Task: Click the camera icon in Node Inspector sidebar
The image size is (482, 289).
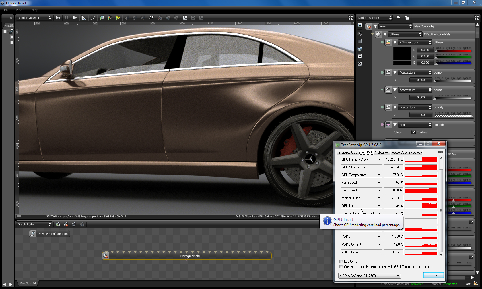Action: pyautogui.click(x=360, y=34)
